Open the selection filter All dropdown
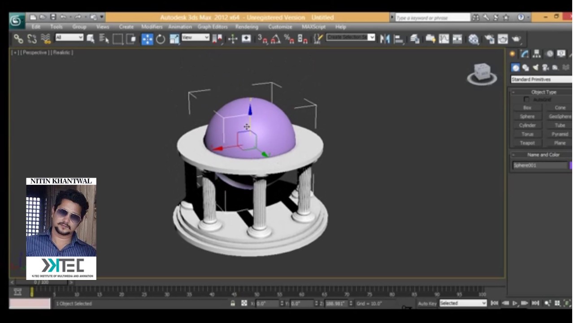 (69, 38)
